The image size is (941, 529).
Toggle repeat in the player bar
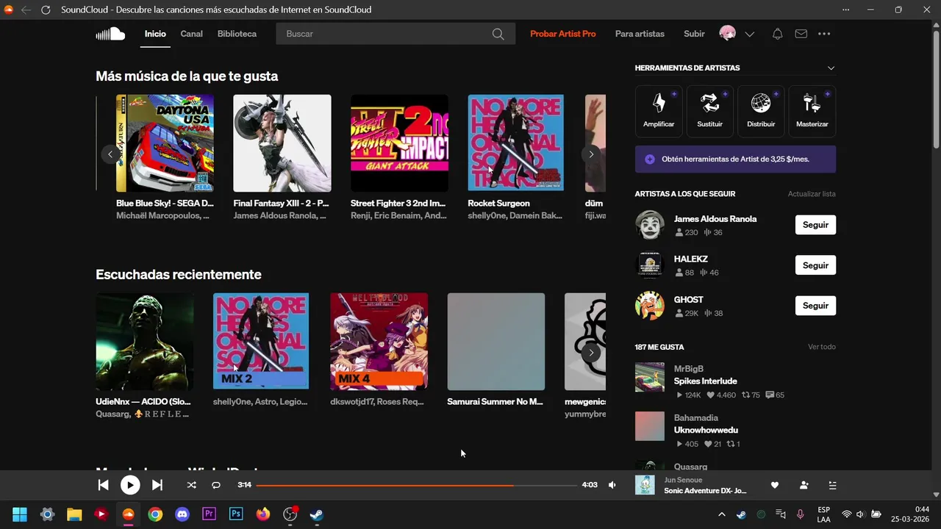coord(216,485)
